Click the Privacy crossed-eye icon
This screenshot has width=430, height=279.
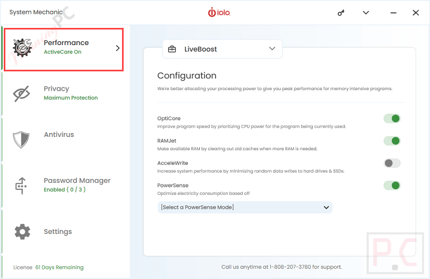[x=21, y=94]
